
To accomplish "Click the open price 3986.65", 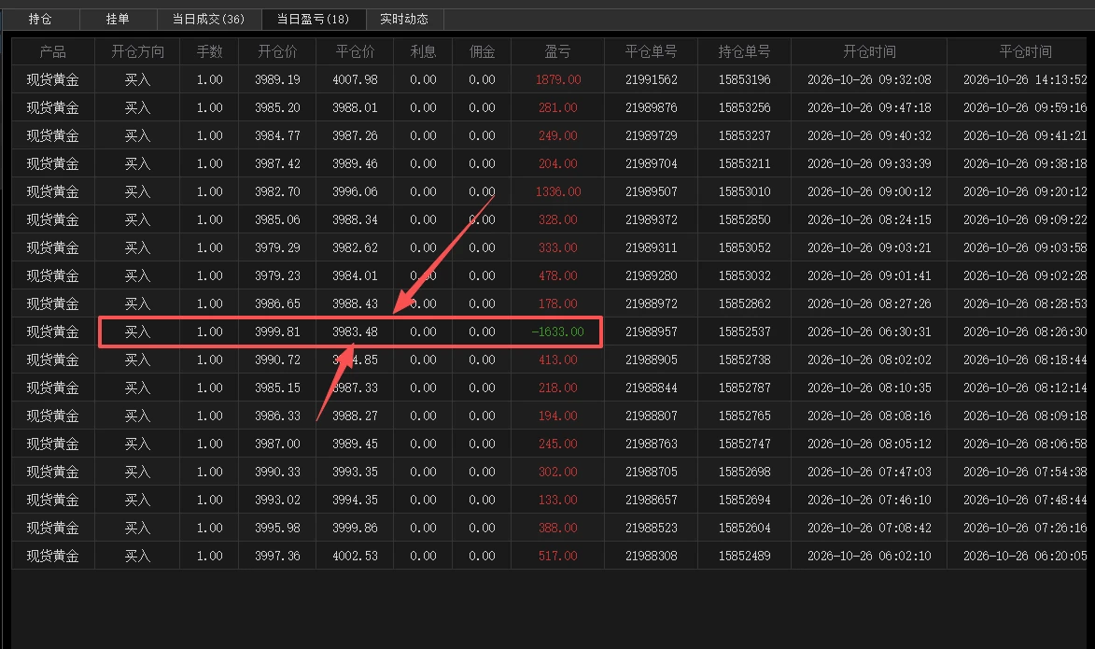I will point(277,303).
